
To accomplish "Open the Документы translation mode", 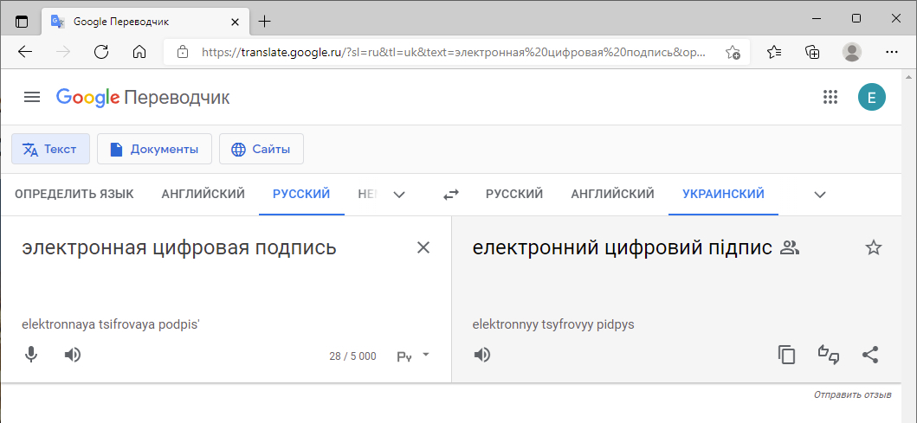I will click(x=154, y=149).
